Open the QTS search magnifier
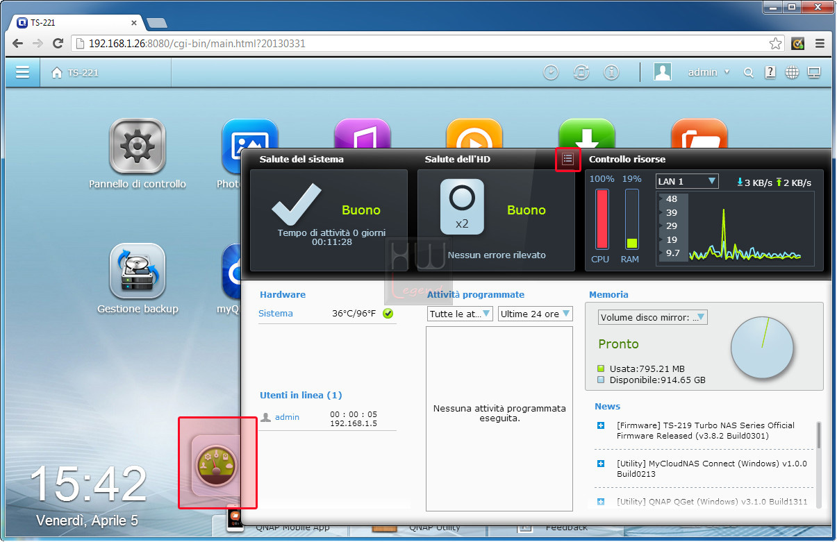Viewport: 837px width, 542px height. click(x=748, y=72)
